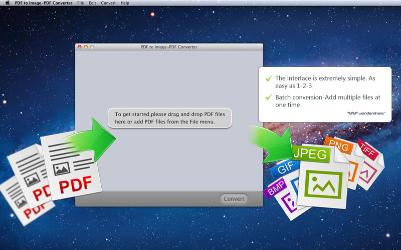The image size is (401, 250).
Task: Open the Apple menu
Action: (7, 3)
